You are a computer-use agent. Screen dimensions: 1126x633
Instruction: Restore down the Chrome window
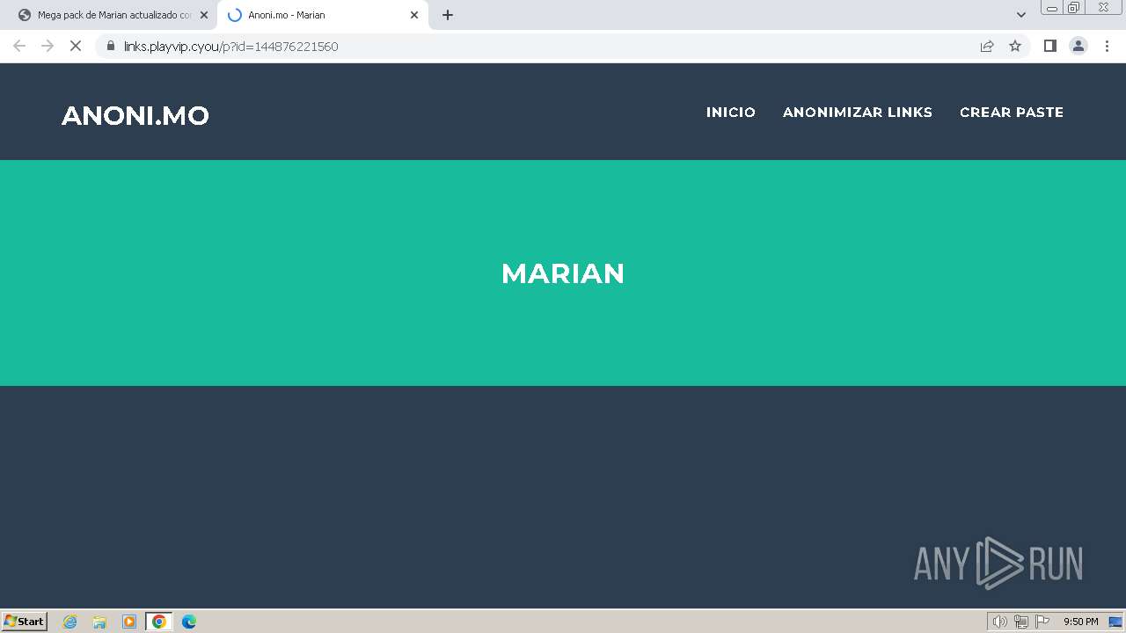1074,8
